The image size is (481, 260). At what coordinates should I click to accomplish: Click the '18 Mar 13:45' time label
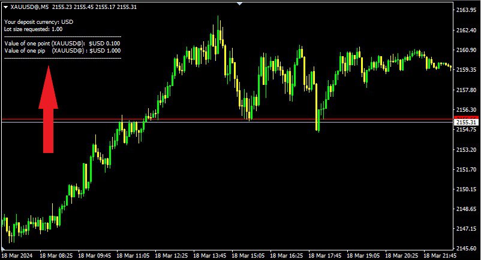pyautogui.click(x=209, y=255)
